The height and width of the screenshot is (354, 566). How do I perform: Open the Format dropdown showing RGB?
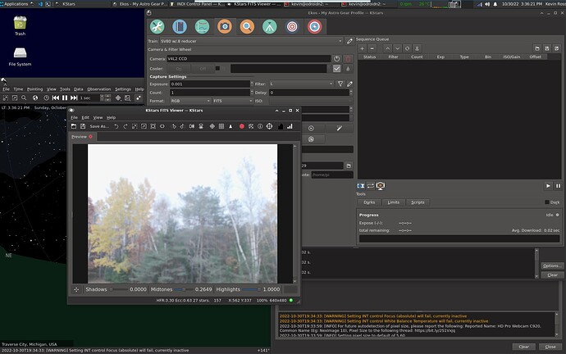coord(190,101)
